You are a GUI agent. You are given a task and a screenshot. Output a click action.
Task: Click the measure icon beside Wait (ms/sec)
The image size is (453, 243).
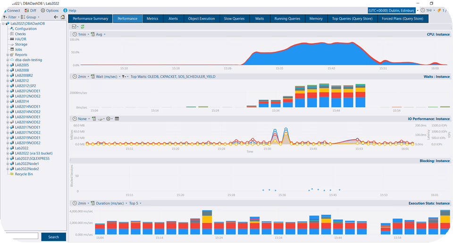(x=93, y=76)
